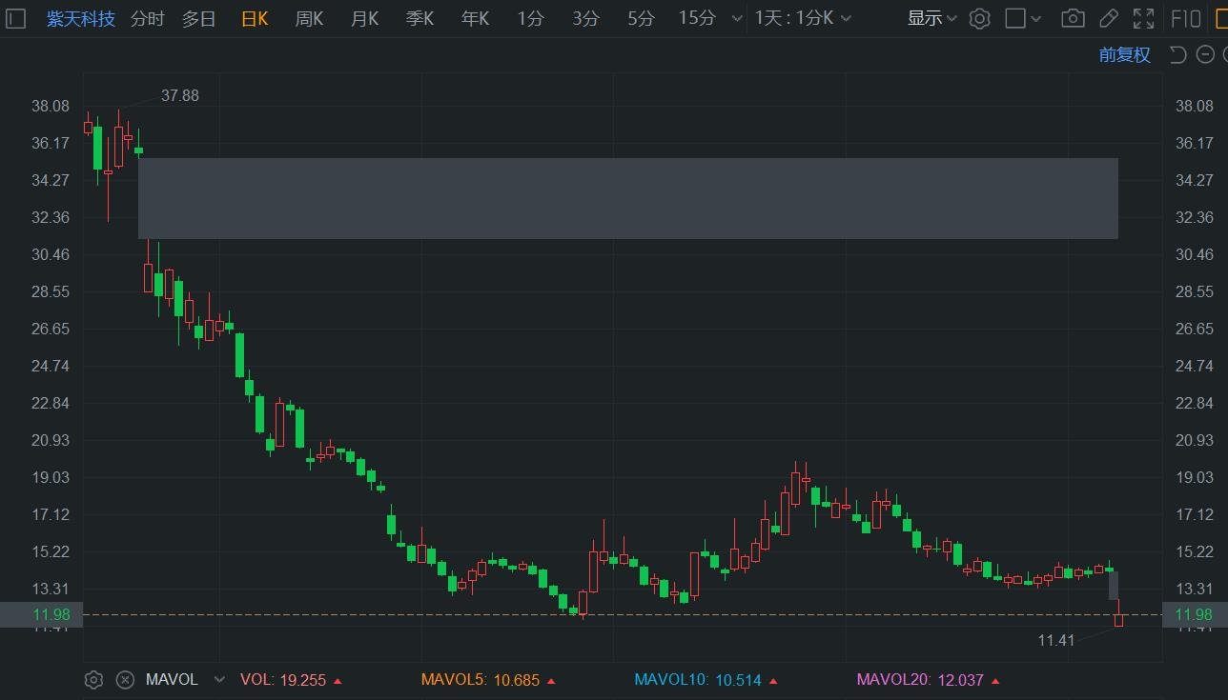1228x700 pixels.
Task: Remove the MAVOL indicator with X icon
Action: point(125,680)
